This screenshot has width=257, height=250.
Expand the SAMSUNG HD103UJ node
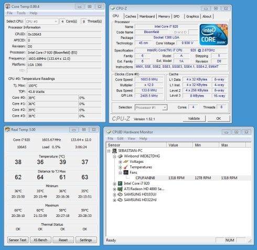click(114, 194)
